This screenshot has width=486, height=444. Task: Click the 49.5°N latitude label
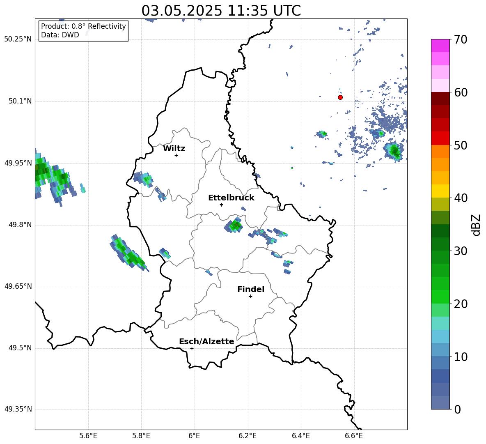pos(20,348)
